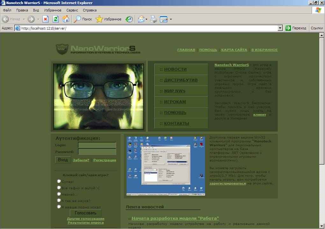The image size is (325, 229).
Task: Click the Mail envelope toolbar icon
Action: 141,19
